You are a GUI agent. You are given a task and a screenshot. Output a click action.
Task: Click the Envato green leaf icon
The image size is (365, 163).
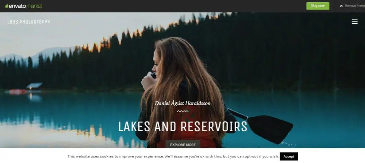(x=7, y=6)
